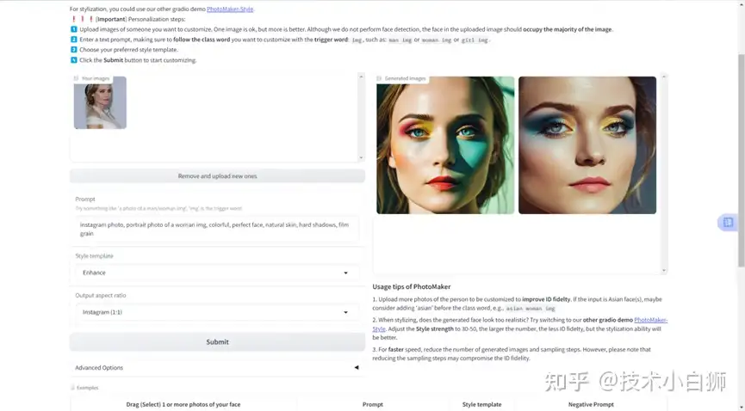Click the 'Style template' examples column header
Screen dimensions: 745x411
(x=481, y=404)
